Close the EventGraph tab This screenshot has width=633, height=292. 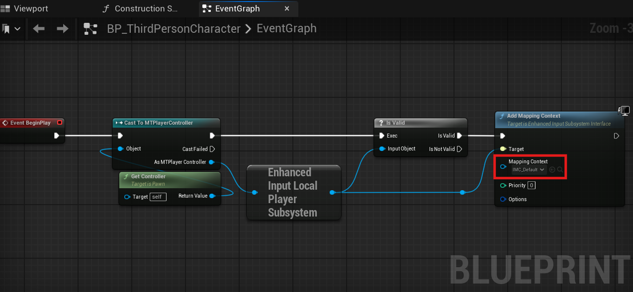pos(287,9)
